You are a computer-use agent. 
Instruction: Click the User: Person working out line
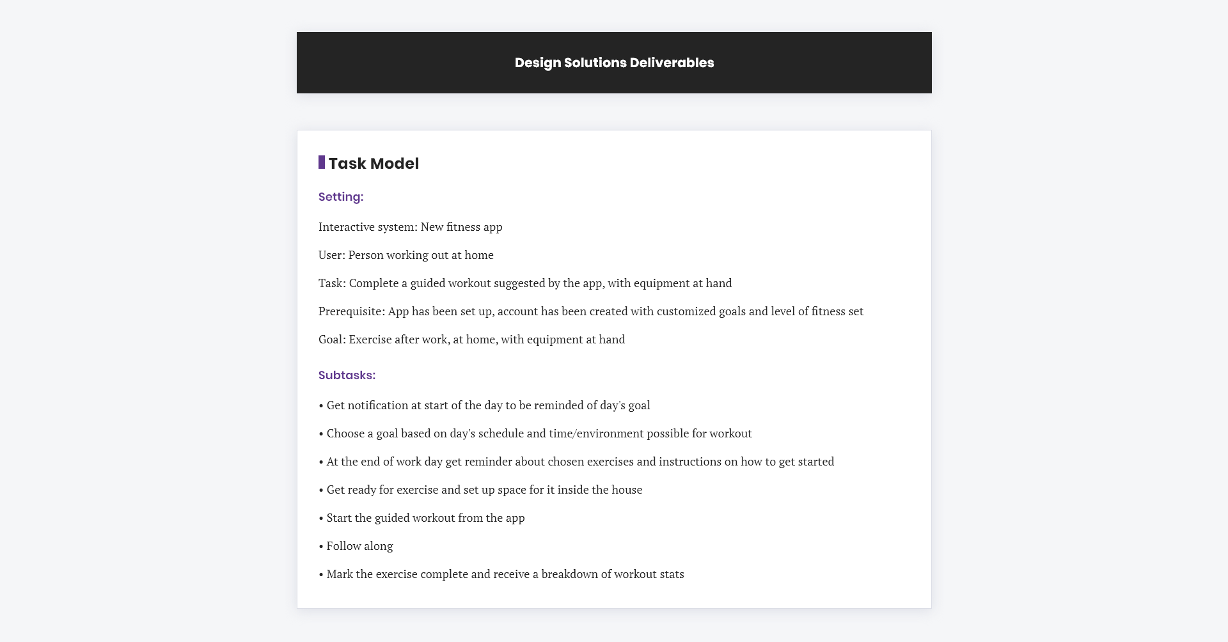click(x=406, y=255)
